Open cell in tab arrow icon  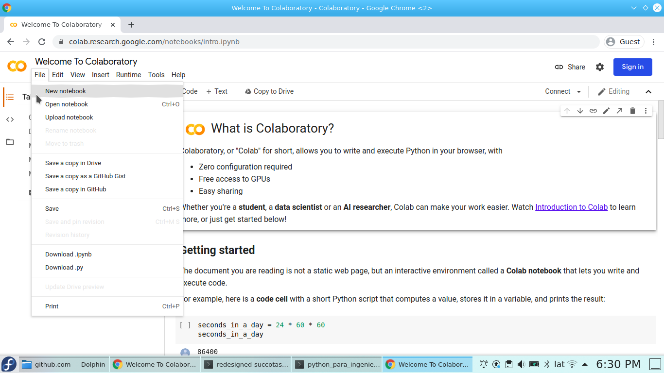pyautogui.click(x=619, y=111)
